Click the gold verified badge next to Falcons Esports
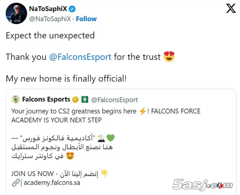This screenshot has height=195, width=240. pyautogui.click(x=75, y=99)
